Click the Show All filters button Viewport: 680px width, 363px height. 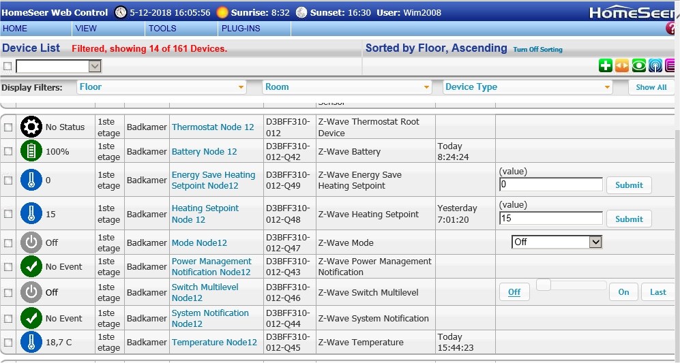(x=651, y=87)
